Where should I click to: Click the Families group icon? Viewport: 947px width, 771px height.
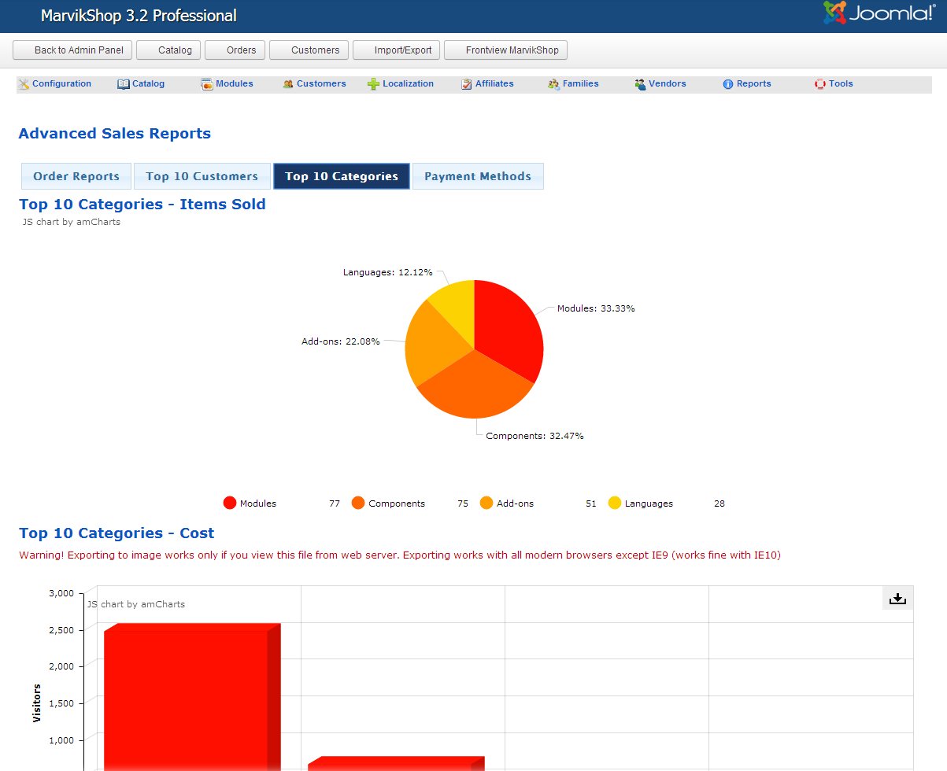click(554, 84)
